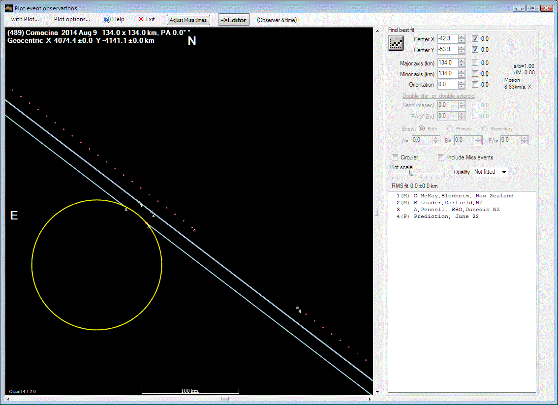Click the 'Occult 4.1.2.0' version label
The height and width of the screenshot is (405, 558).
(23, 392)
